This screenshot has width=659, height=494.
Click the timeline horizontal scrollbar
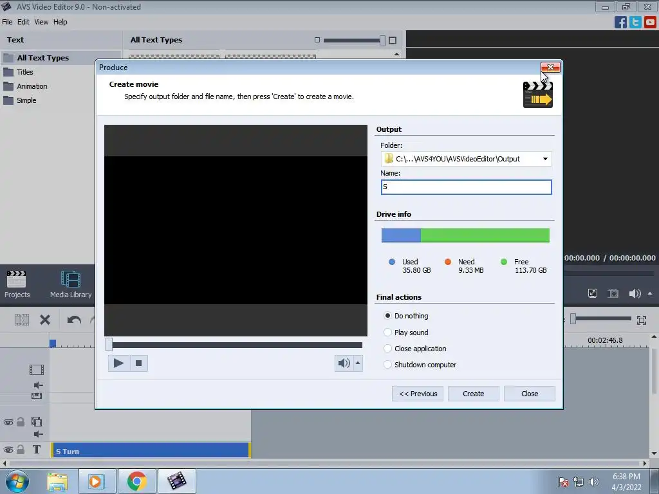pos(324,463)
